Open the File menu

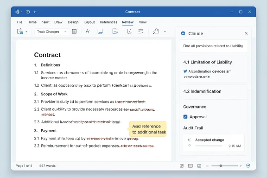[x=19, y=22]
